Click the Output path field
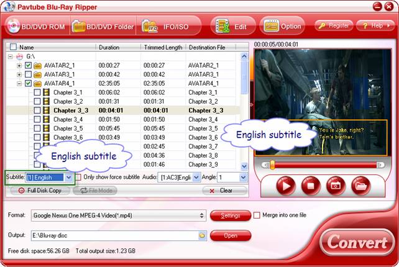 coord(115,235)
